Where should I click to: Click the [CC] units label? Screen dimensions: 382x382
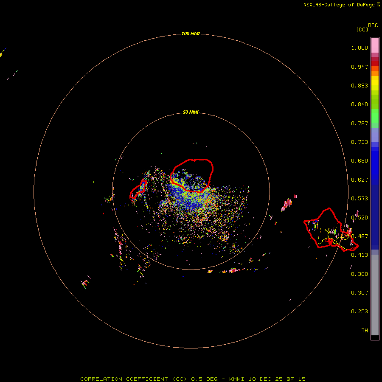pyautogui.click(x=362, y=29)
